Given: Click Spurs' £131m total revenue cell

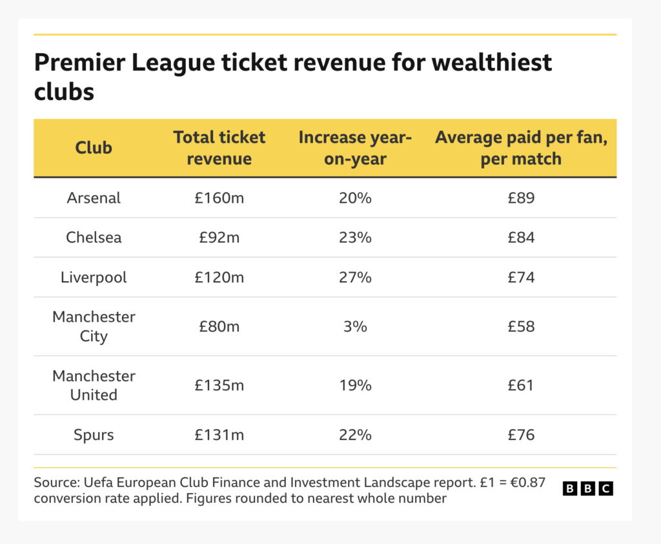Looking at the screenshot, I should (x=219, y=435).
